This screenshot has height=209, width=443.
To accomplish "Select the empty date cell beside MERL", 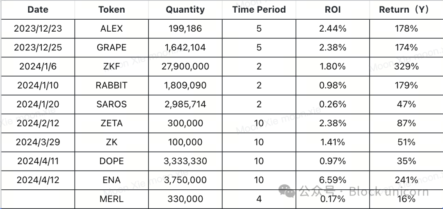I will pos(38,199).
